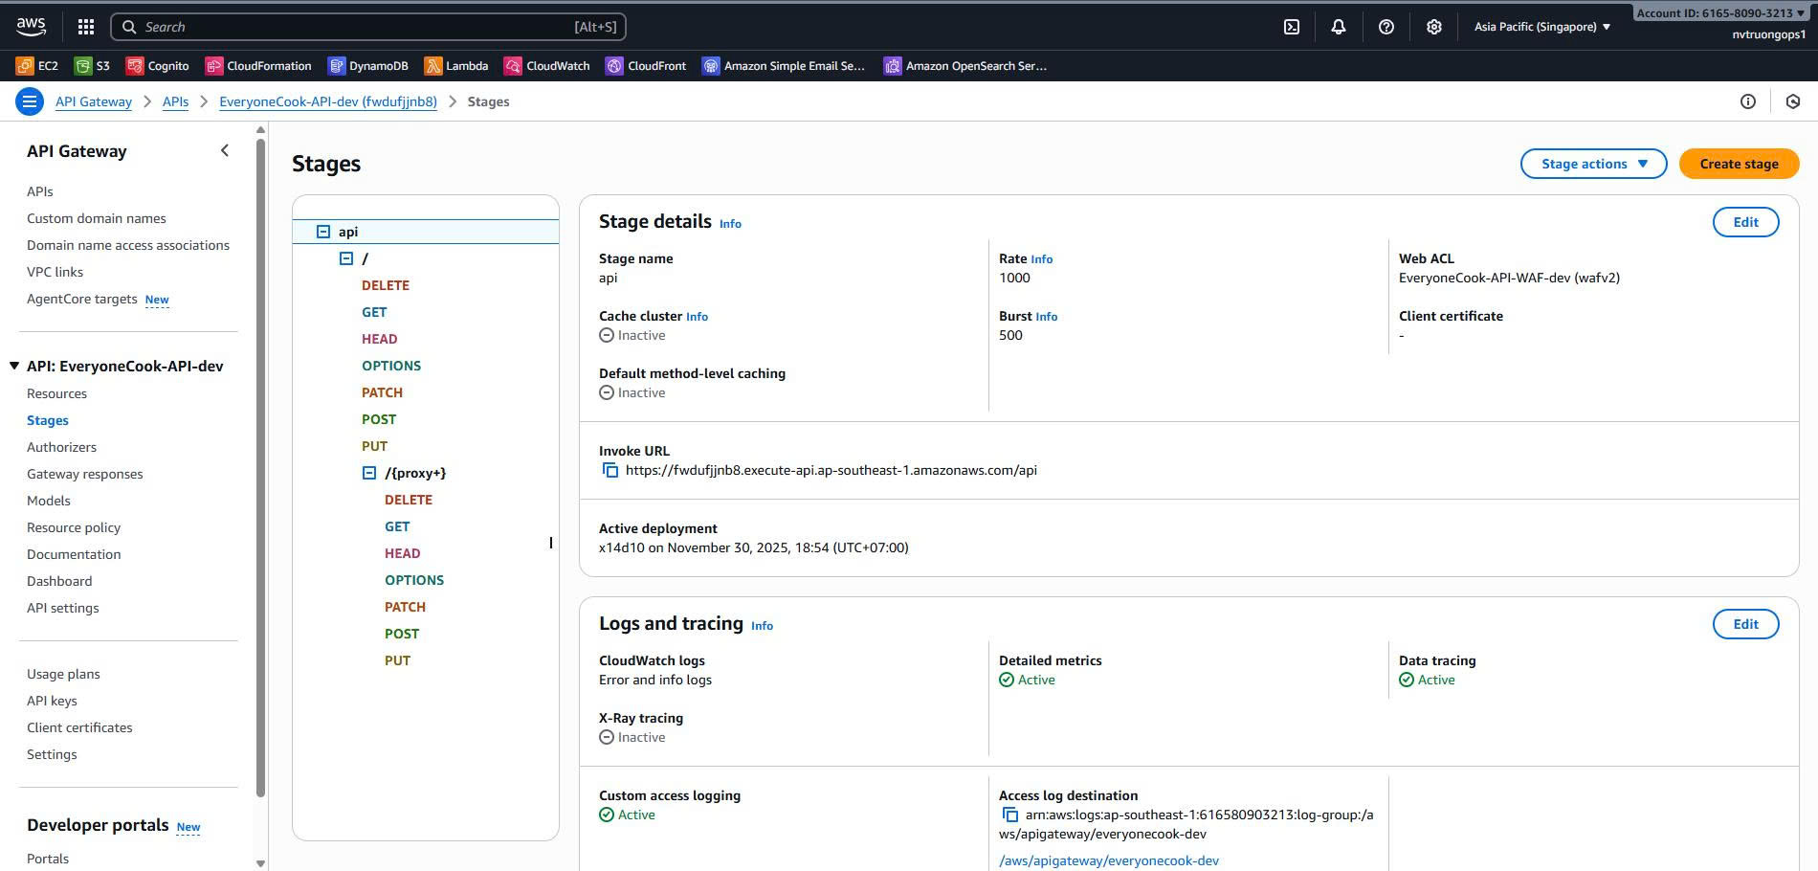Select the root OPTIONS method
The image size is (1818, 871).
pyautogui.click(x=390, y=366)
